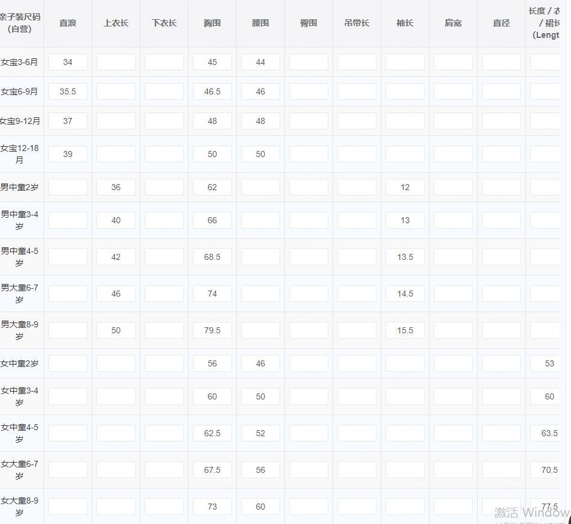571x524 pixels.
Task: Click the empty 肩宽 field for 男中童2岁
Action: (x=453, y=187)
